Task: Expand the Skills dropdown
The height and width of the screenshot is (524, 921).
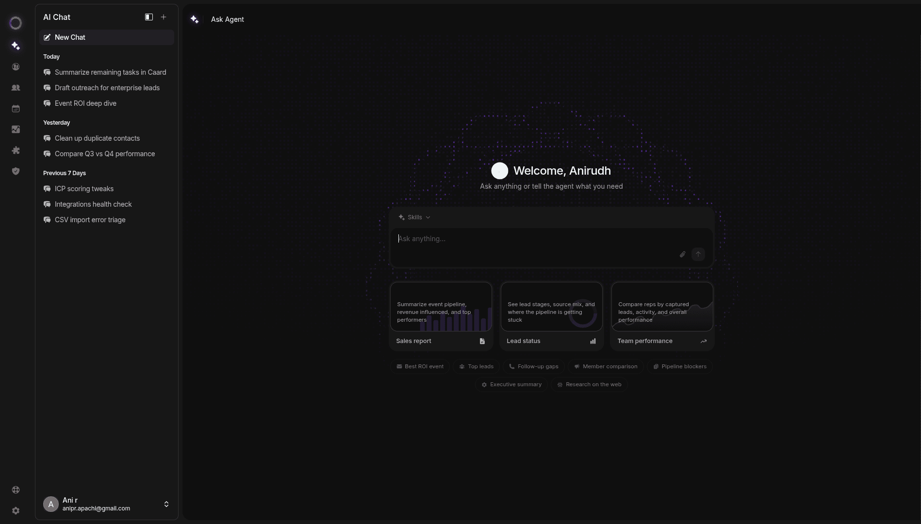Action: click(414, 217)
